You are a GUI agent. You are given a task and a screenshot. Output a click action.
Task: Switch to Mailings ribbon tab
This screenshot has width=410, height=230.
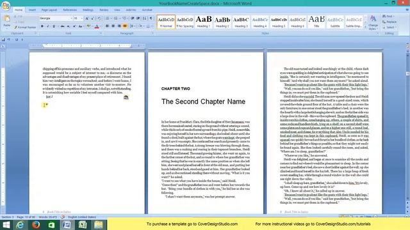88,10
